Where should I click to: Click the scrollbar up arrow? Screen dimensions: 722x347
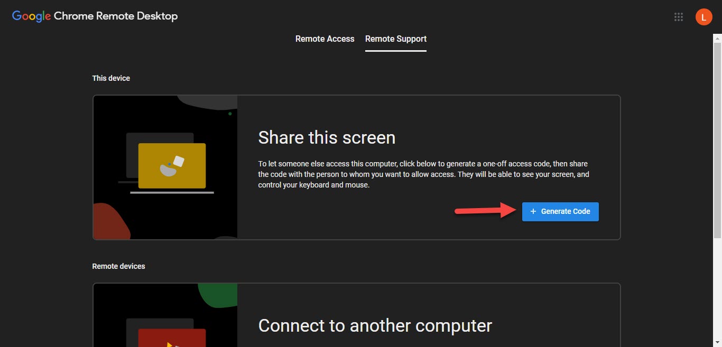click(x=717, y=37)
